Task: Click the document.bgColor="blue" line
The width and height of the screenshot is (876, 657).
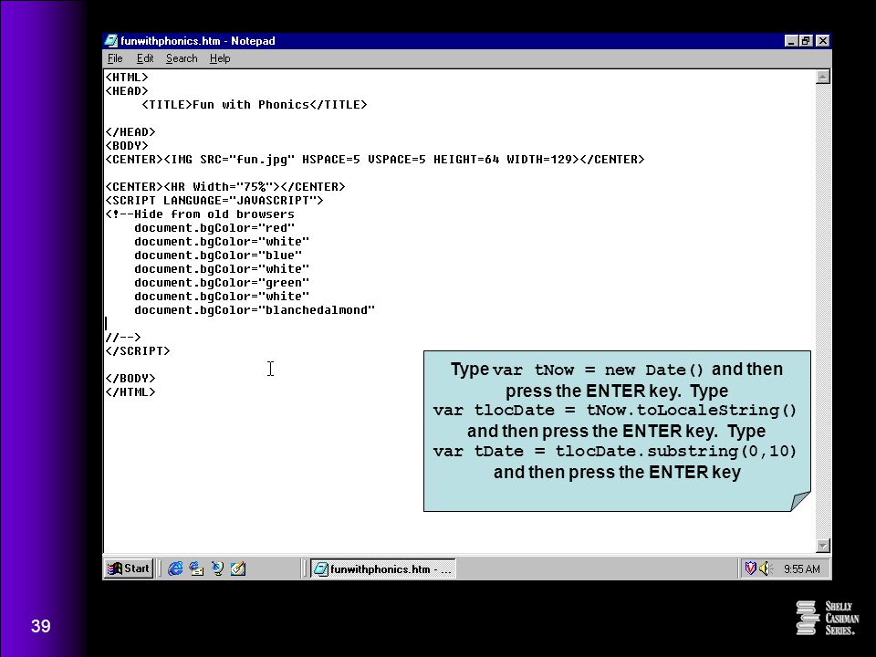Action: point(218,255)
